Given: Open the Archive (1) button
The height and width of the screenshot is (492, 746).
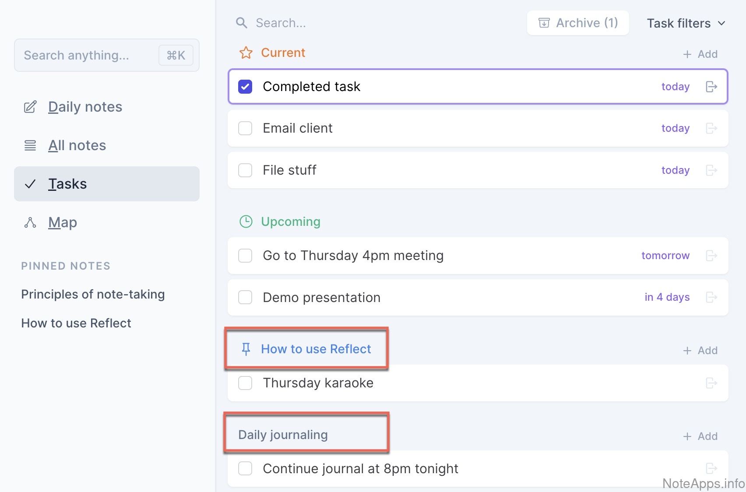Looking at the screenshot, I should point(578,23).
